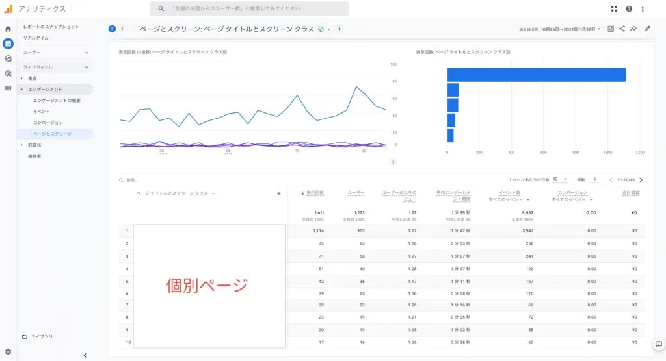
Task: Click row 2 users value 63
Action: pos(362,244)
